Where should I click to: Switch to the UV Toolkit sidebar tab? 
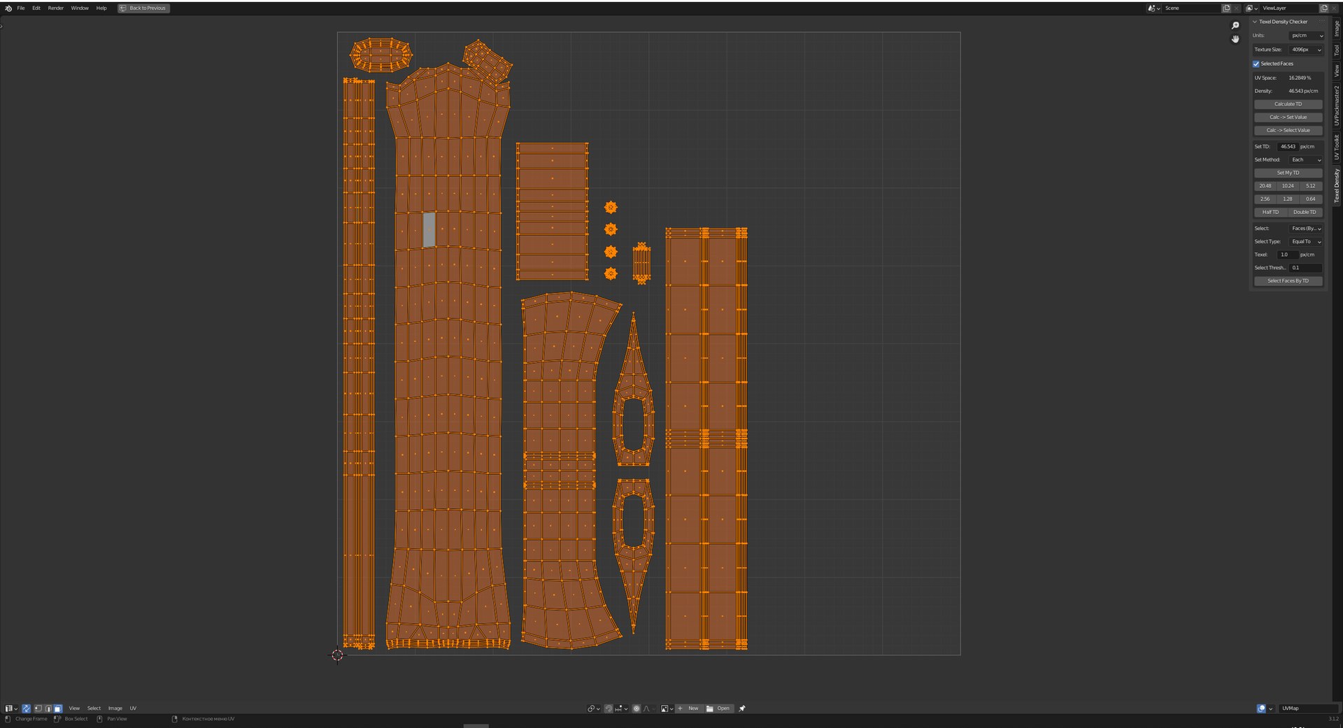coord(1337,148)
